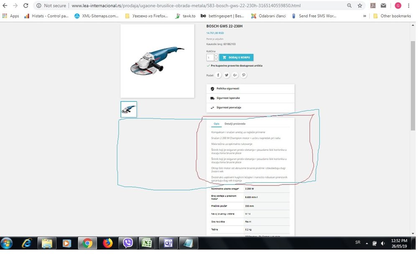Switch to the Detalji proizvoda tab

(235, 124)
